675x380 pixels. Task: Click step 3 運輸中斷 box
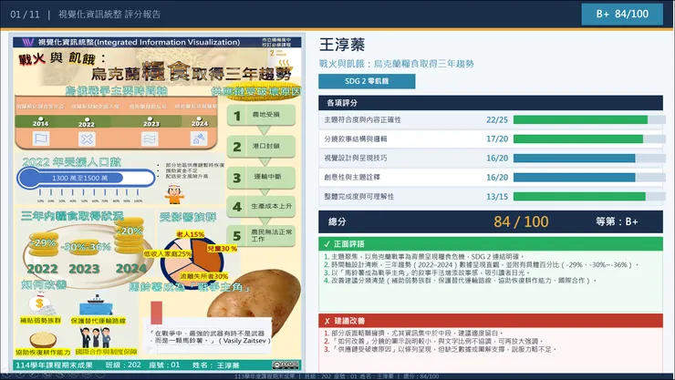point(261,177)
